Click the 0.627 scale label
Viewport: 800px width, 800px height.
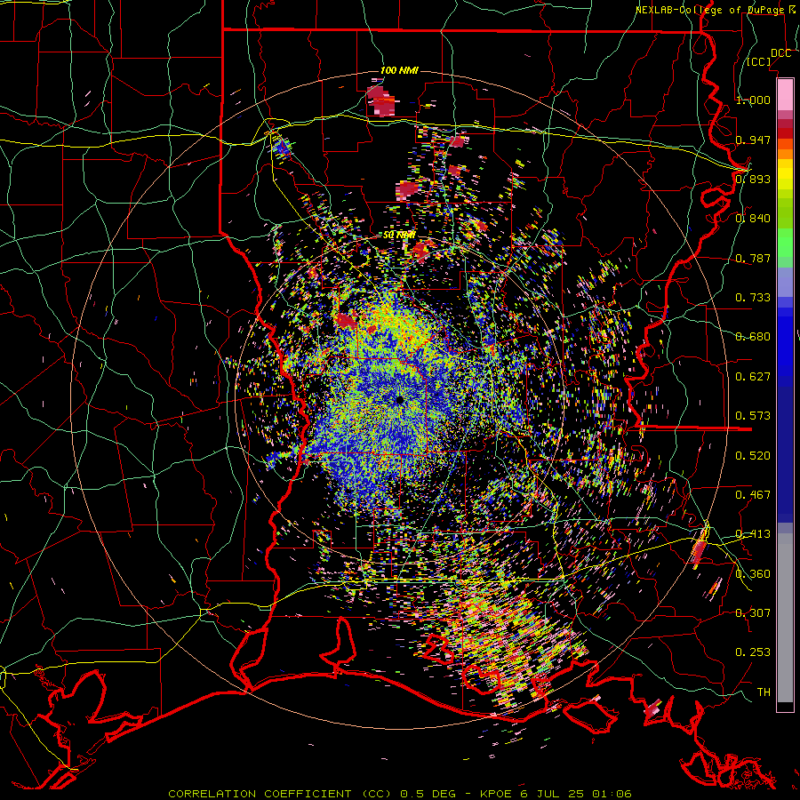753,377
